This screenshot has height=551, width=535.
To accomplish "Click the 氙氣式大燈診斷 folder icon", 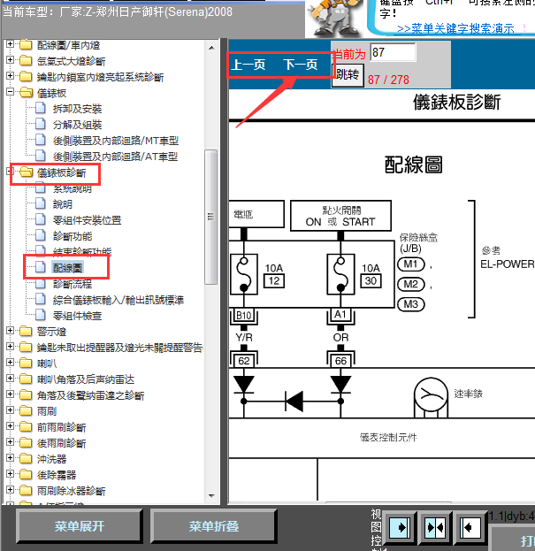I will click(26, 61).
